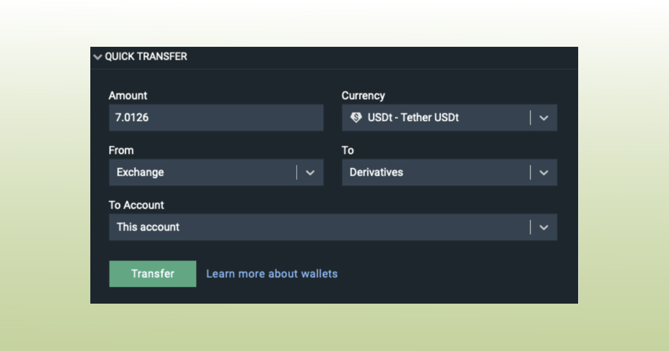Screen dimensions: 669x351
Task: Select the Exchange wallet option
Action: click(140, 172)
